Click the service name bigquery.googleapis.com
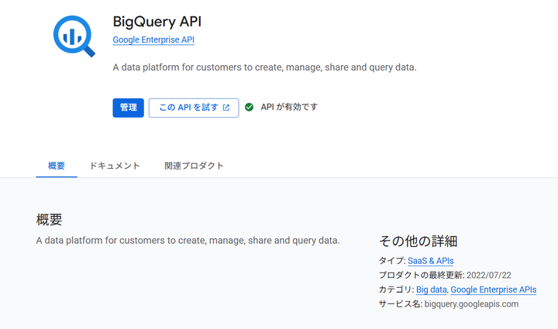Viewport: 558px width, 329px height. (x=471, y=304)
